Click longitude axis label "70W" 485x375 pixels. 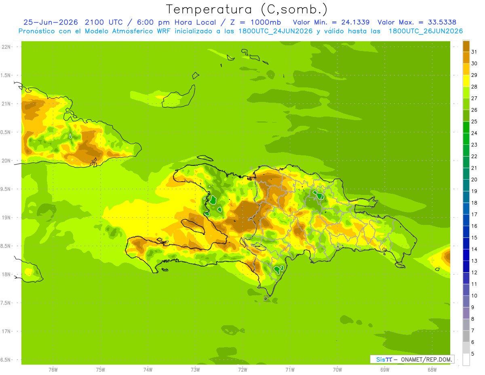337,370
